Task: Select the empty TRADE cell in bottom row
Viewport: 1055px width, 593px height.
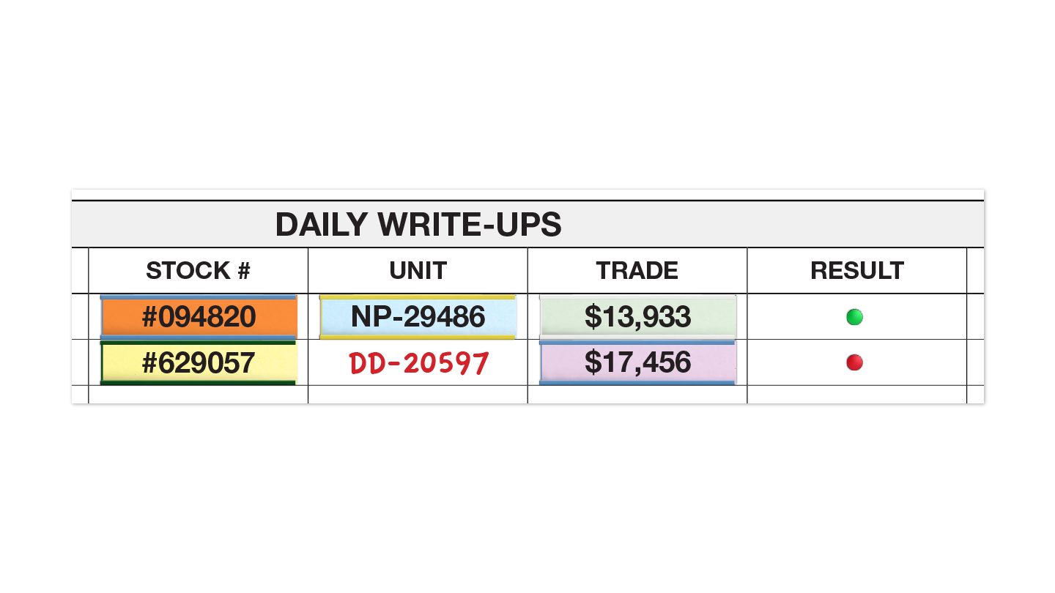Action: coord(637,395)
